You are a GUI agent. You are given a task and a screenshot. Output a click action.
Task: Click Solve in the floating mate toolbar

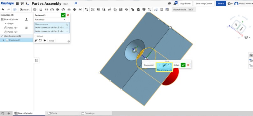(x=176, y=65)
